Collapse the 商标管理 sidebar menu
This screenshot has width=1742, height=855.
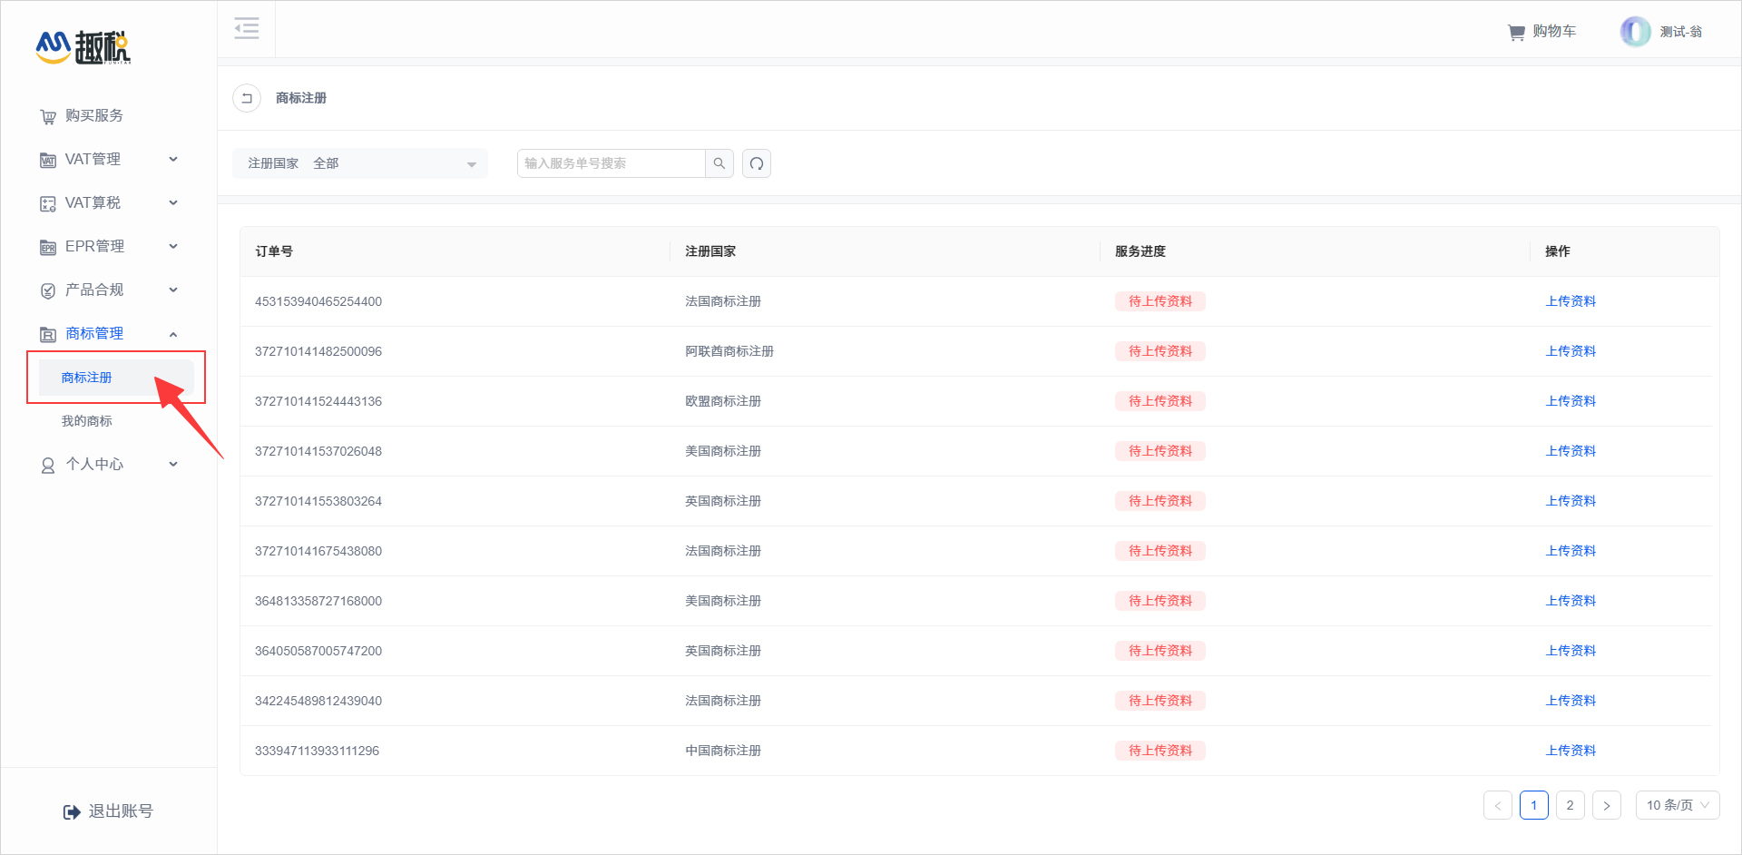point(109,334)
